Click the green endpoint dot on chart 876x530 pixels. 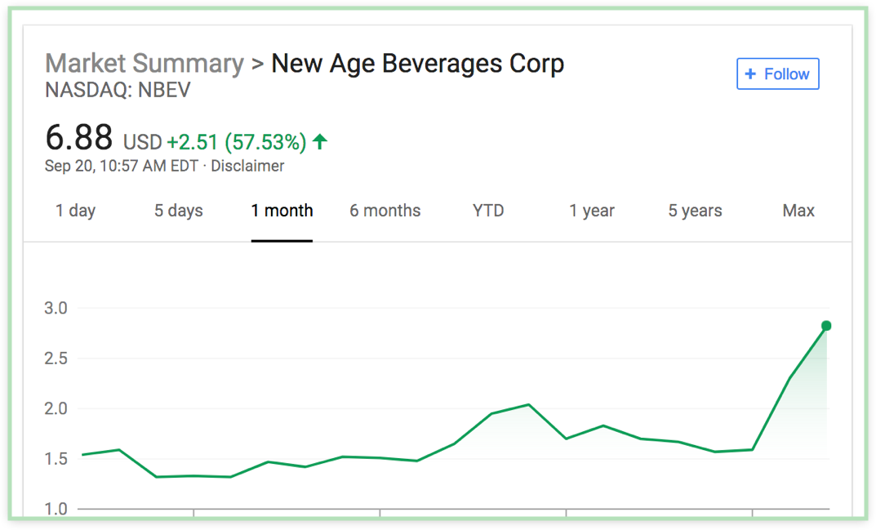[x=826, y=326]
